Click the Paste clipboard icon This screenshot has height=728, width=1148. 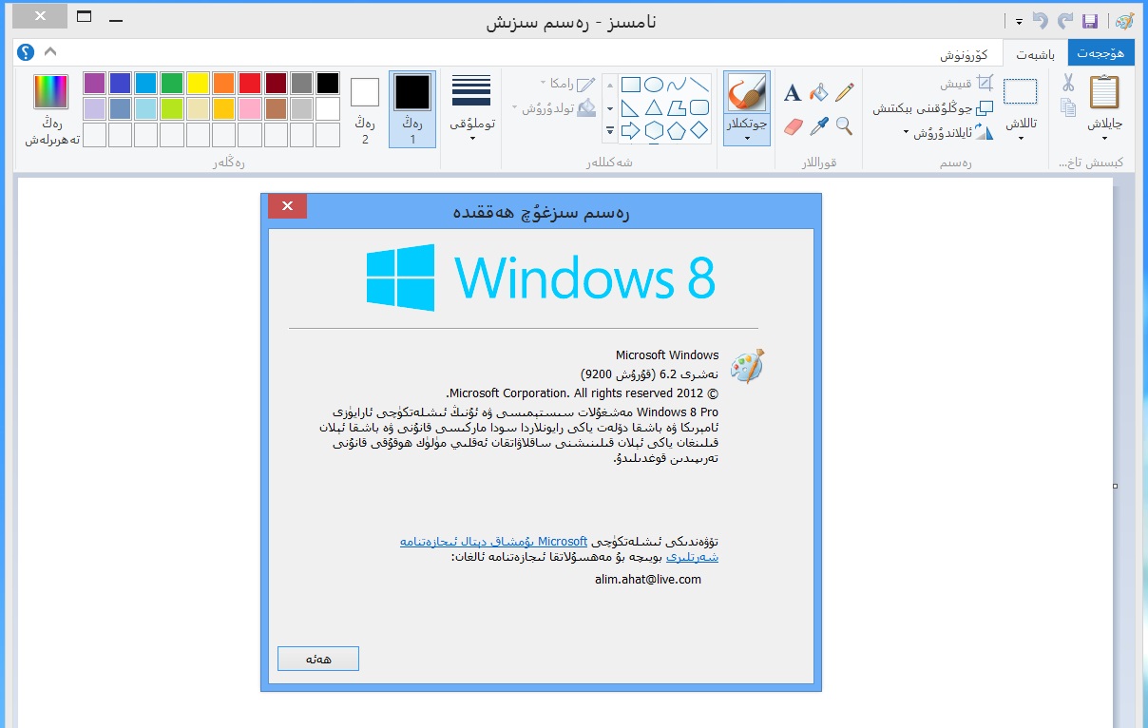tap(1104, 92)
